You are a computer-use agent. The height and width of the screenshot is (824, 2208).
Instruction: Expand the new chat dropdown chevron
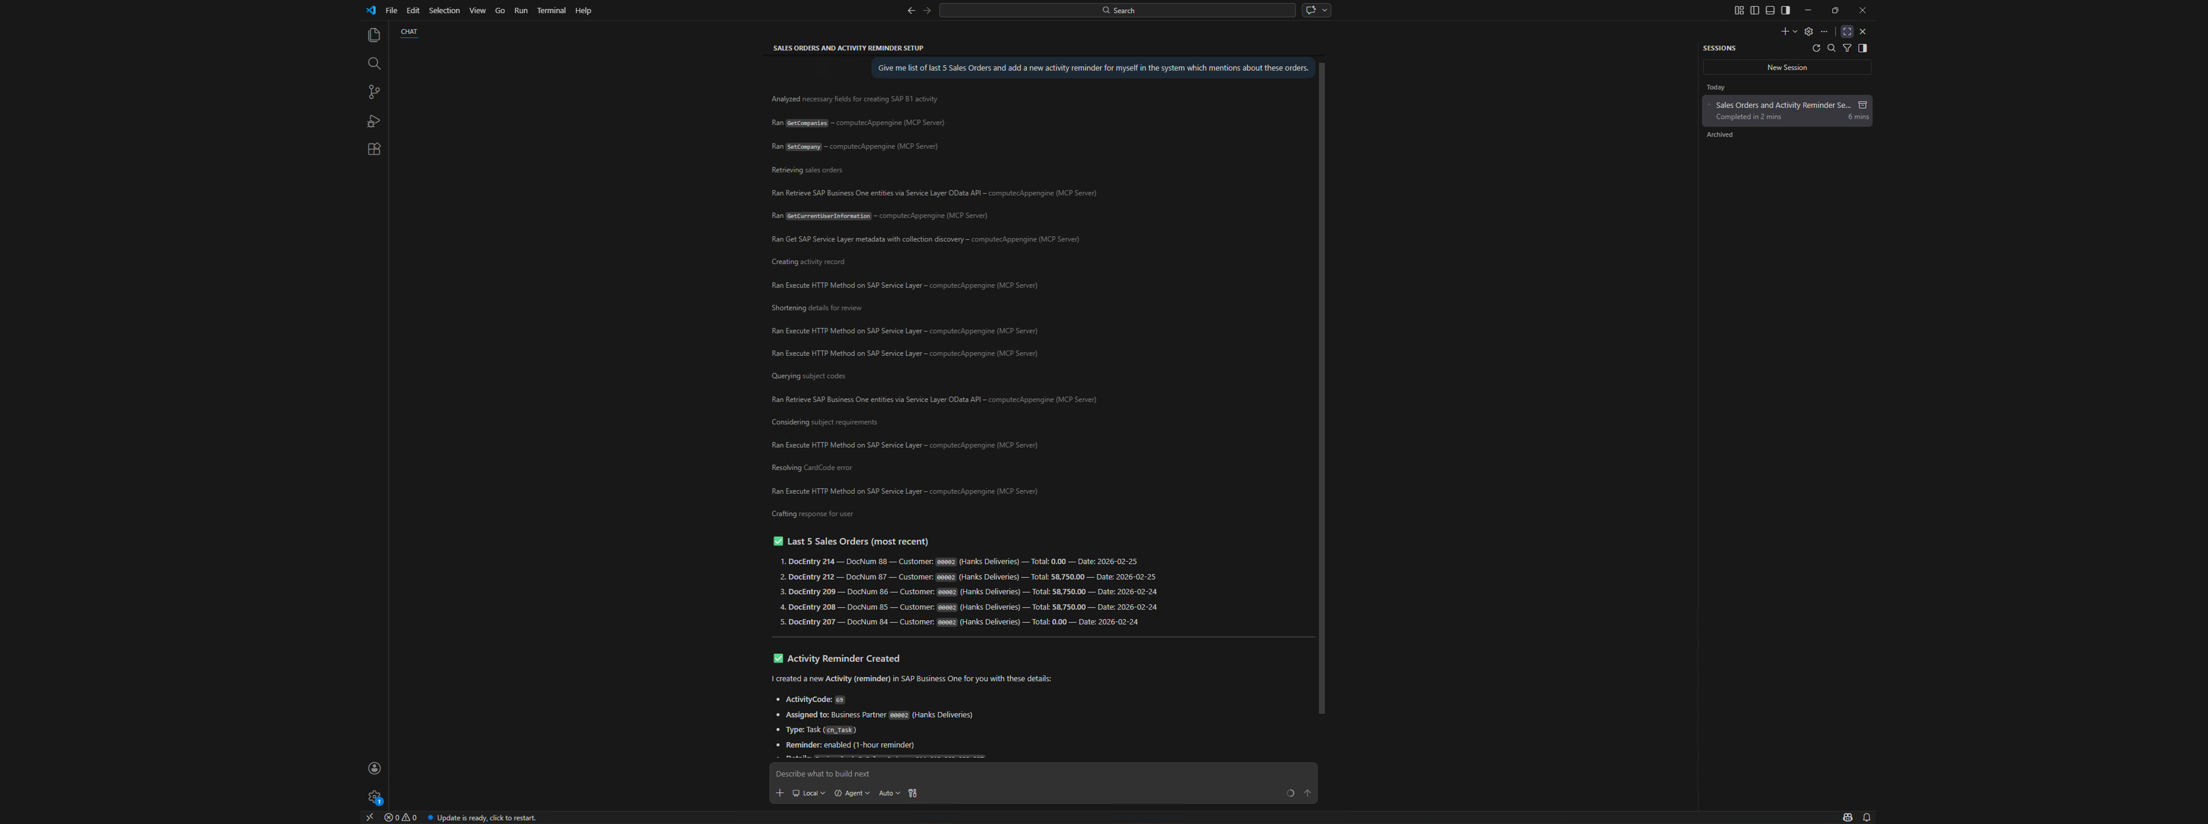[1795, 32]
